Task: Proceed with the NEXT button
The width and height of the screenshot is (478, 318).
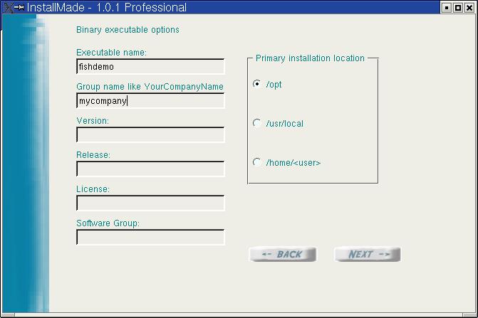Action: 368,254
